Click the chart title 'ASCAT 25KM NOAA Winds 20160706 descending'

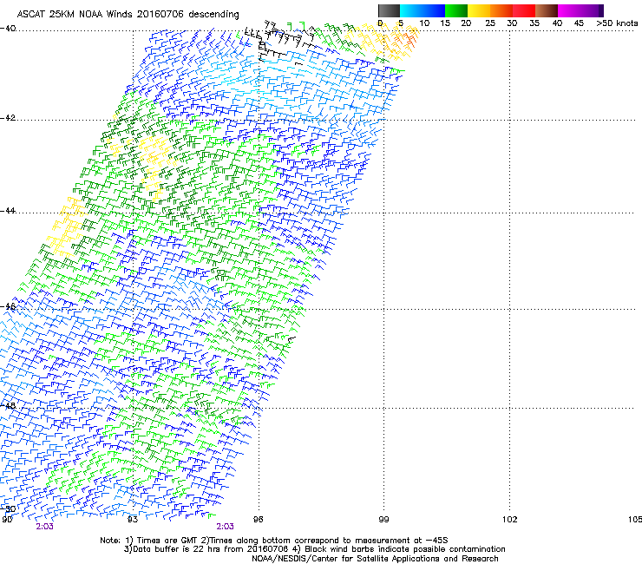point(128,14)
